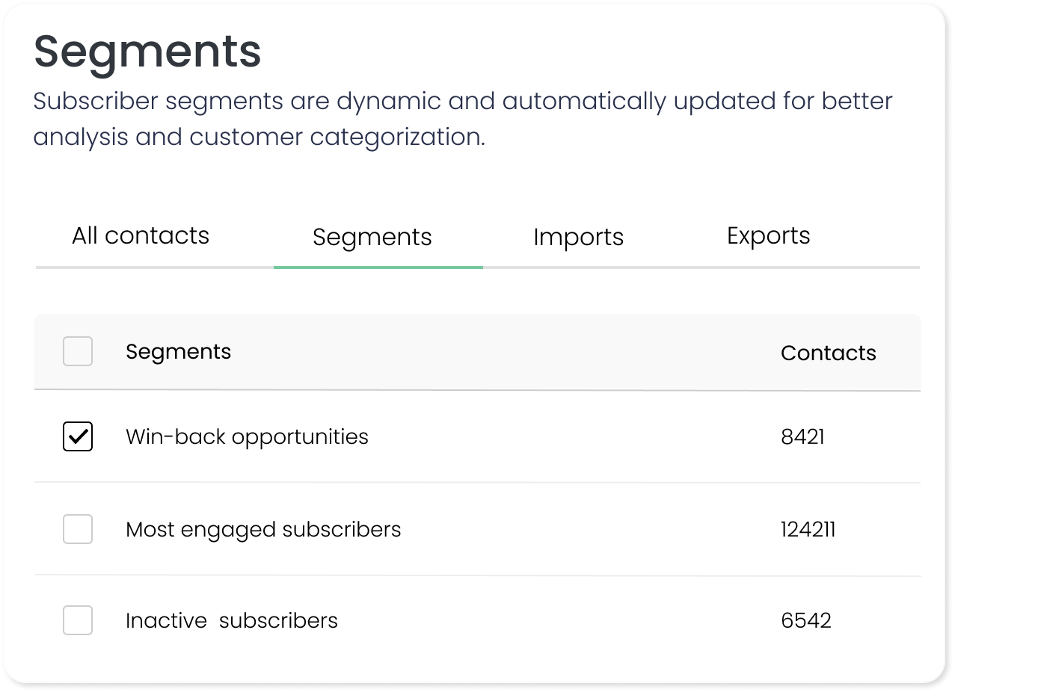Click the 8421 contacts count
The height and width of the screenshot is (692, 1038).
802,437
